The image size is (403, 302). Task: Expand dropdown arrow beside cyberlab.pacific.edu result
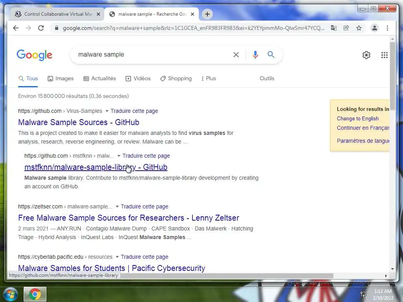[117, 257]
